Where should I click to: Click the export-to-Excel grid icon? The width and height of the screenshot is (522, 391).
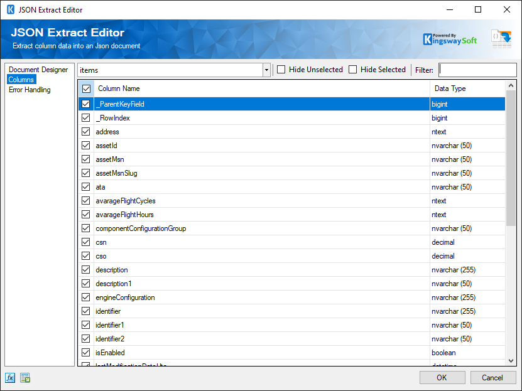click(24, 377)
